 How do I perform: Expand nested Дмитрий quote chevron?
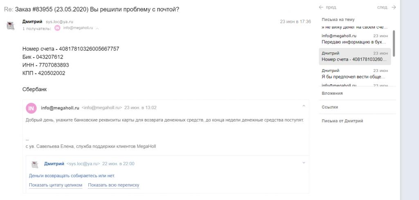304,163
